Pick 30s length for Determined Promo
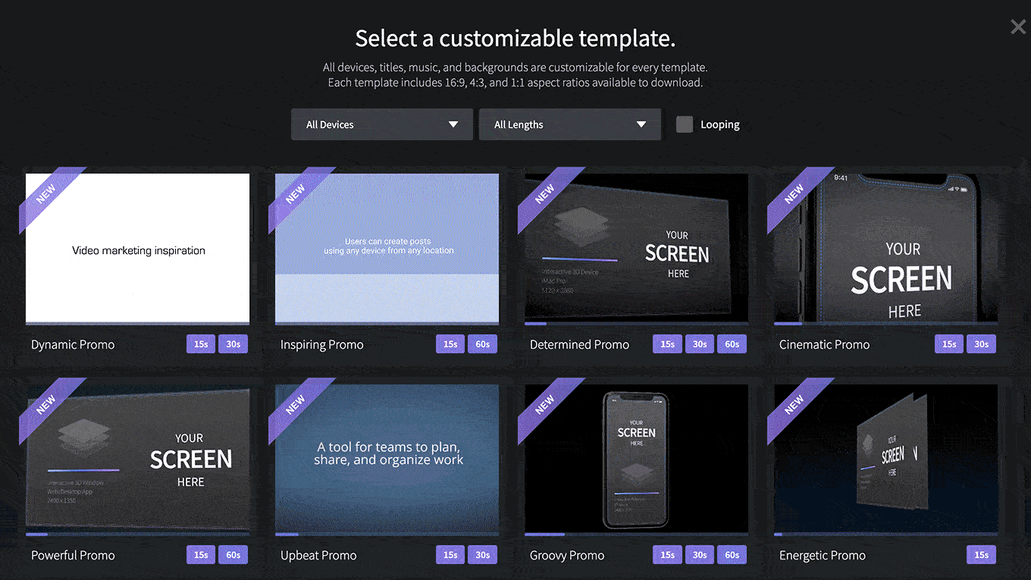This screenshot has height=580, width=1031. click(700, 344)
